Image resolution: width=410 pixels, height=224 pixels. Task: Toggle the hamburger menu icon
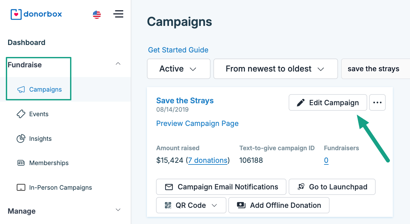(x=118, y=14)
